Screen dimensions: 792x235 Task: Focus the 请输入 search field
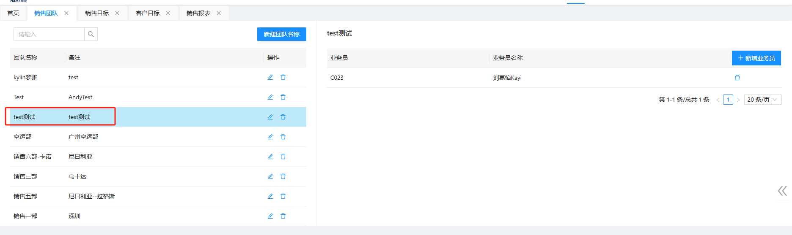coord(49,34)
